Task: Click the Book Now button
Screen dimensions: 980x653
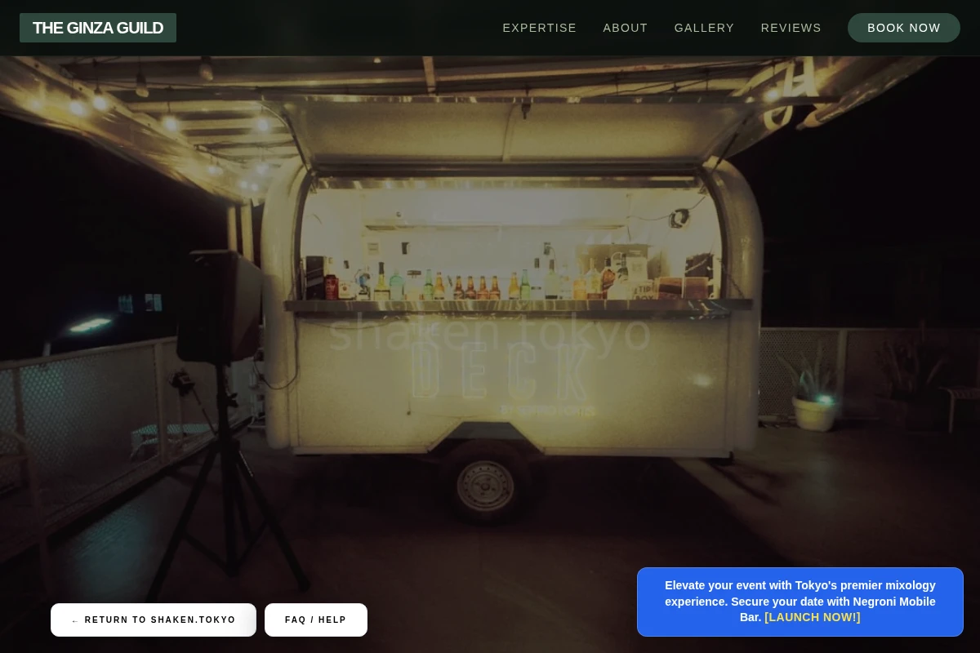Action: [x=904, y=28]
